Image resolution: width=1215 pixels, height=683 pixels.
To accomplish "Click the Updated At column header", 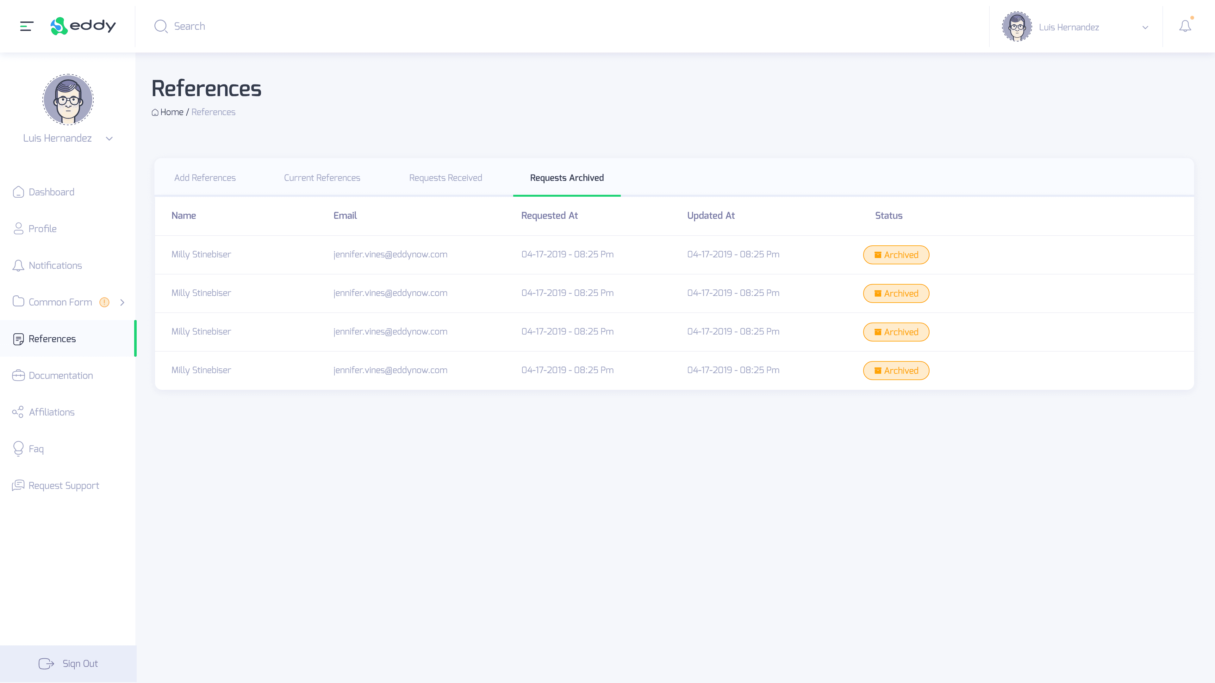I will 711,216.
